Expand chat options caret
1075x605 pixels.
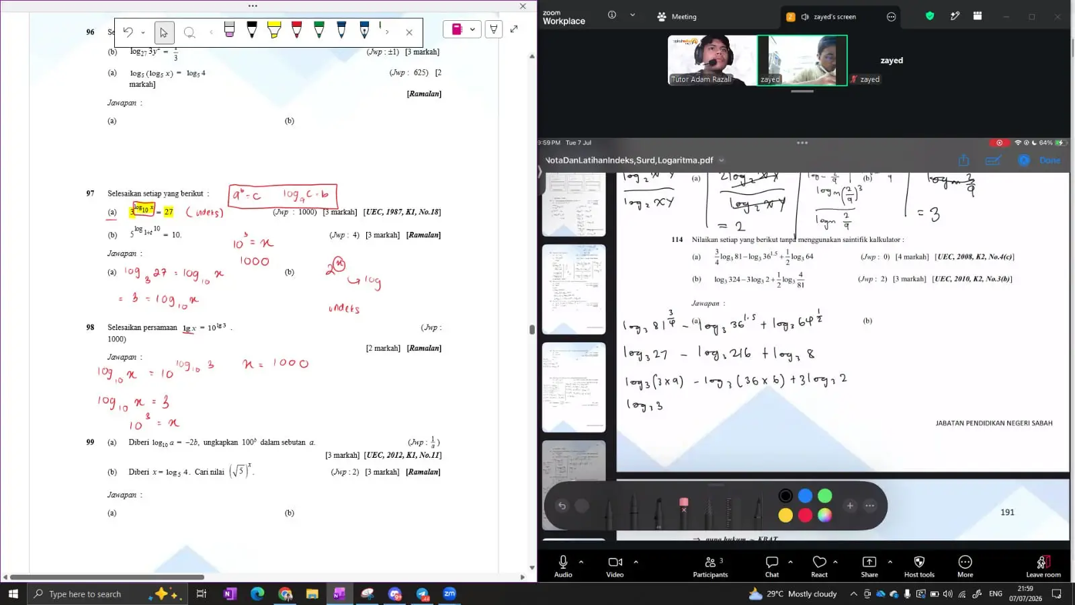click(790, 562)
